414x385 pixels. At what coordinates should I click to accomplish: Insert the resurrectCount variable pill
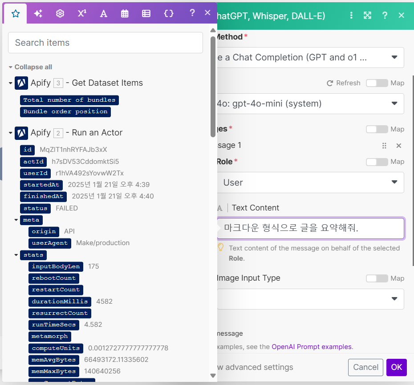coord(60,313)
